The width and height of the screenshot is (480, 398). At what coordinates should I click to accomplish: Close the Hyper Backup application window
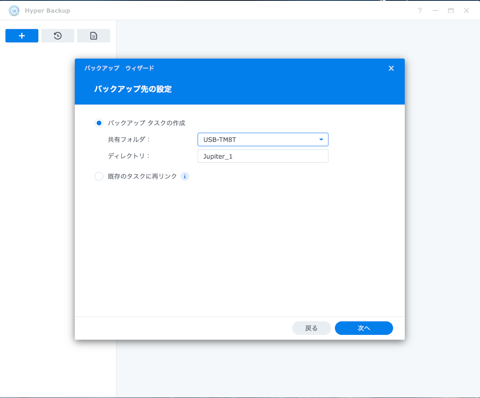[x=466, y=11]
